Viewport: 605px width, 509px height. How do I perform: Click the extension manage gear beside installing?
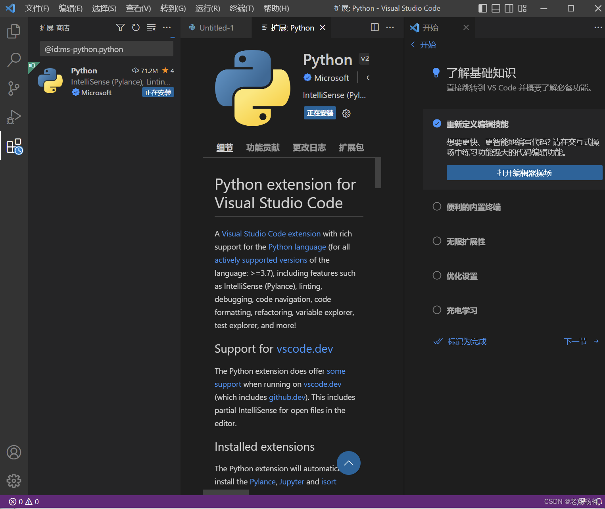(346, 113)
